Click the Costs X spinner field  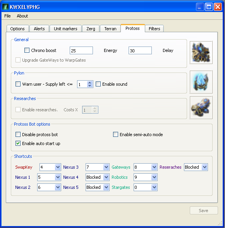pos(90,110)
